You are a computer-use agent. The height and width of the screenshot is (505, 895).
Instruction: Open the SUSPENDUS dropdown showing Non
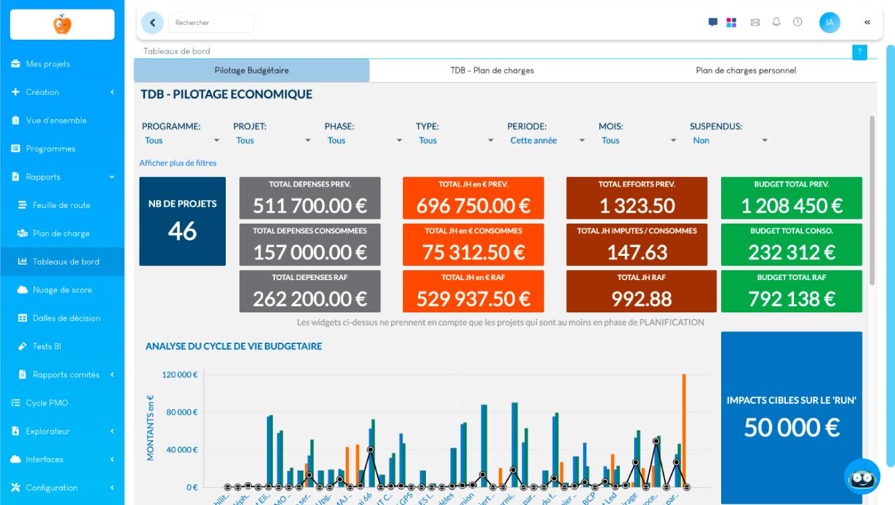tap(730, 141)
